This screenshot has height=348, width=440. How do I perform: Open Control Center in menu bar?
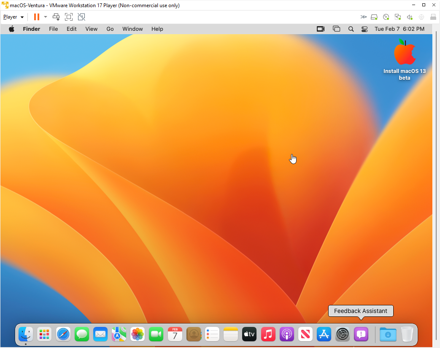pyautogui.click(x=364, y=29)
